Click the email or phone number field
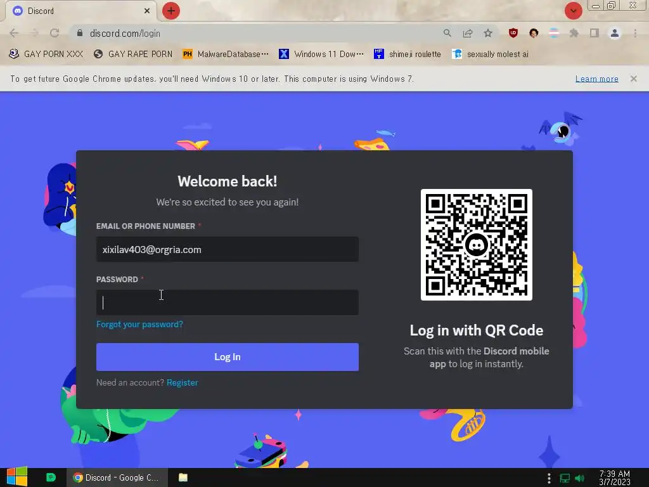This screenshot has width=649, height=487. (x=228, y=249)
